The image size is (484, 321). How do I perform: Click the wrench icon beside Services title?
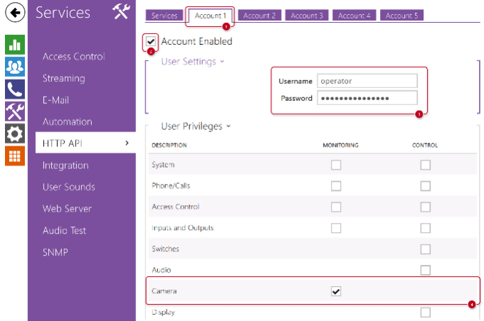(x=120, y=11)
